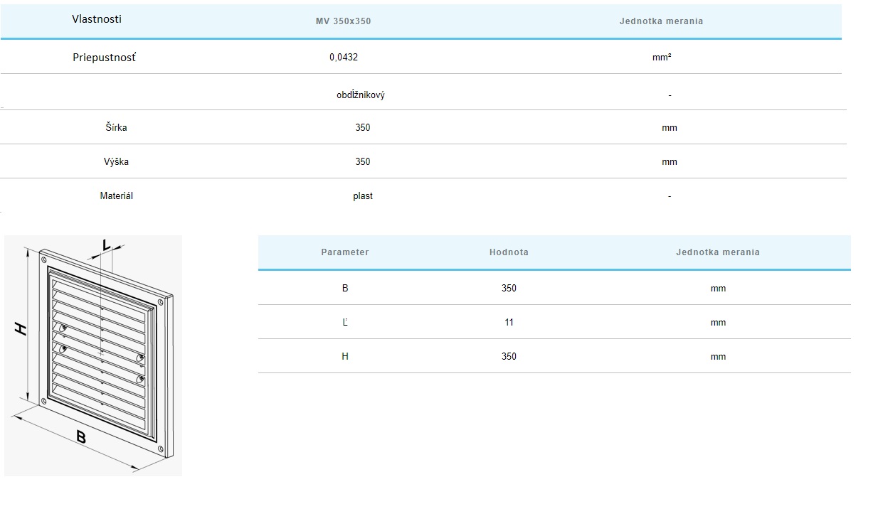The width and height of the screenshot is (883, 531).
Task: Click the H parameter cell in lower table
Action: click(345, 357)
